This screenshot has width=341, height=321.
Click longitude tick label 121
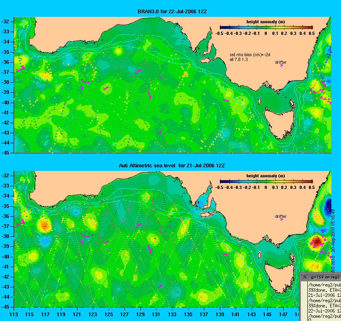pyautogui.click(x=77, y=315)
